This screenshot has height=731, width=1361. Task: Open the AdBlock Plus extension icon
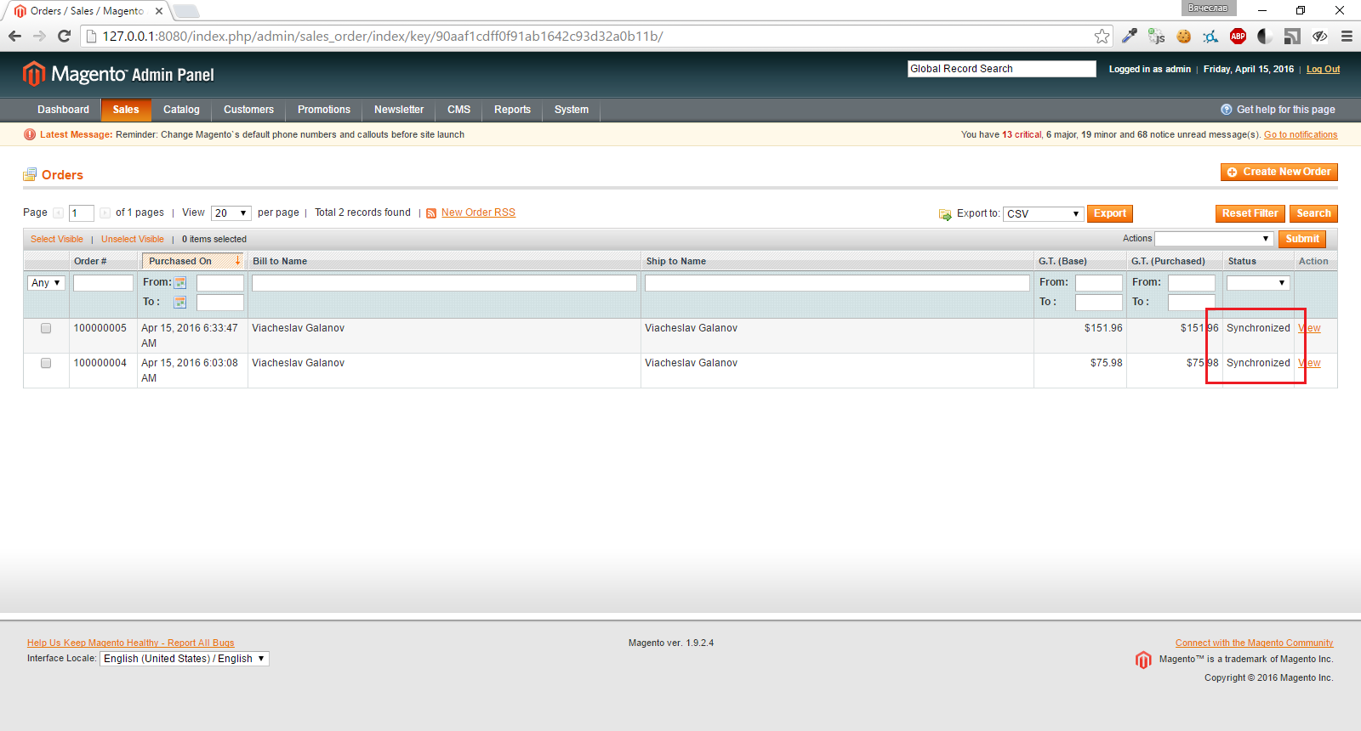pyautogui.click(x=1238, y=36)
